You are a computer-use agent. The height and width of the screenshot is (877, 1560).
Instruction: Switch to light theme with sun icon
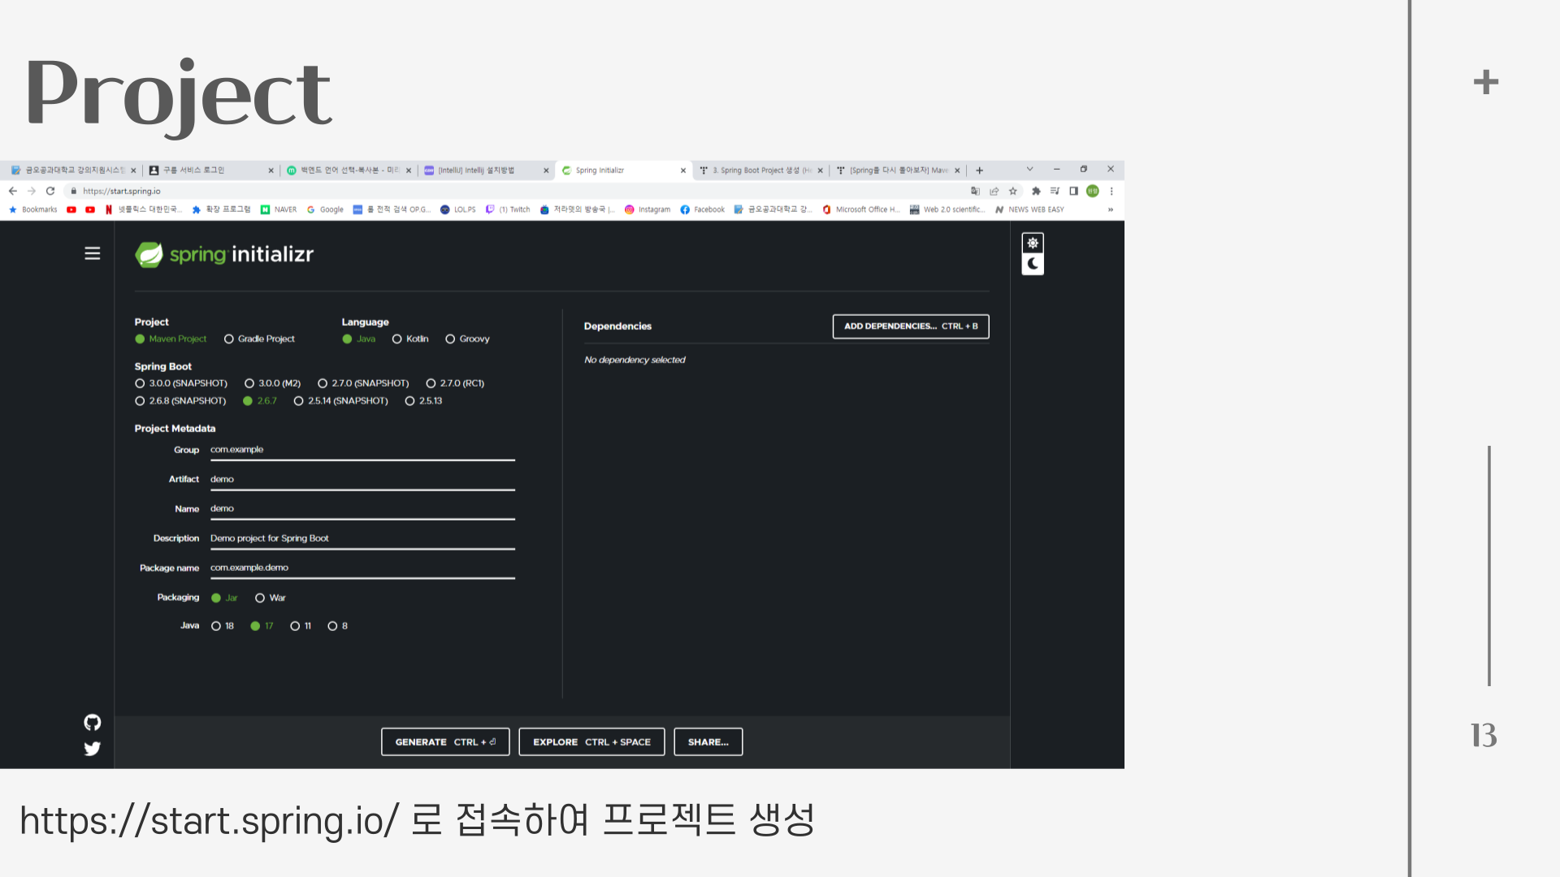[x=1033, y=243]
